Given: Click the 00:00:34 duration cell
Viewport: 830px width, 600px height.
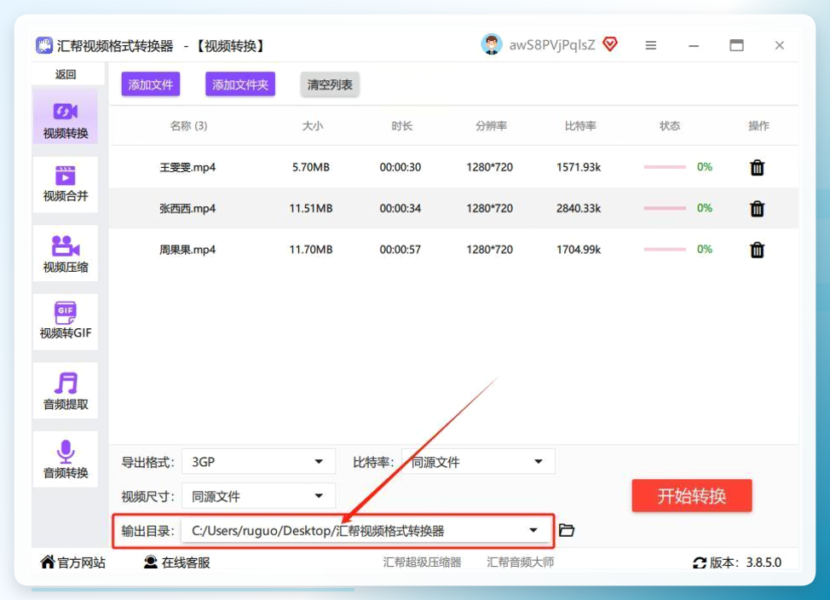Looking at the screenshot, I should (401, 208).
